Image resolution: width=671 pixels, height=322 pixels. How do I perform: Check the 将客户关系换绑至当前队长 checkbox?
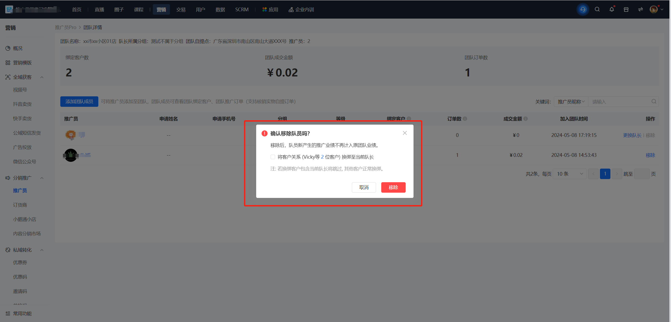pos(273,157)
